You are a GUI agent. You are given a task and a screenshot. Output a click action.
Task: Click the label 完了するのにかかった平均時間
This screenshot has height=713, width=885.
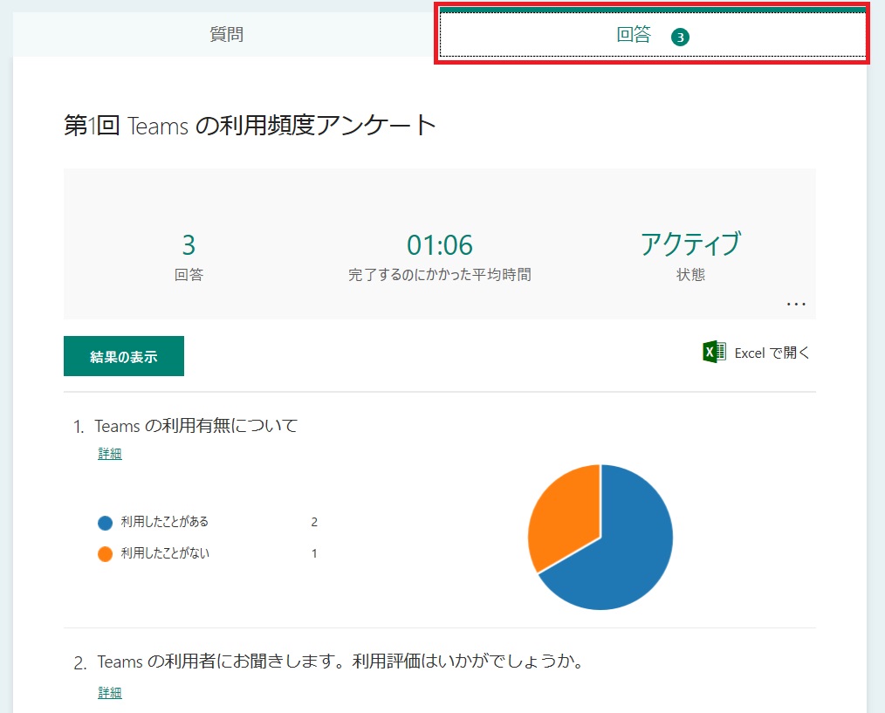(x=440, y=275)
